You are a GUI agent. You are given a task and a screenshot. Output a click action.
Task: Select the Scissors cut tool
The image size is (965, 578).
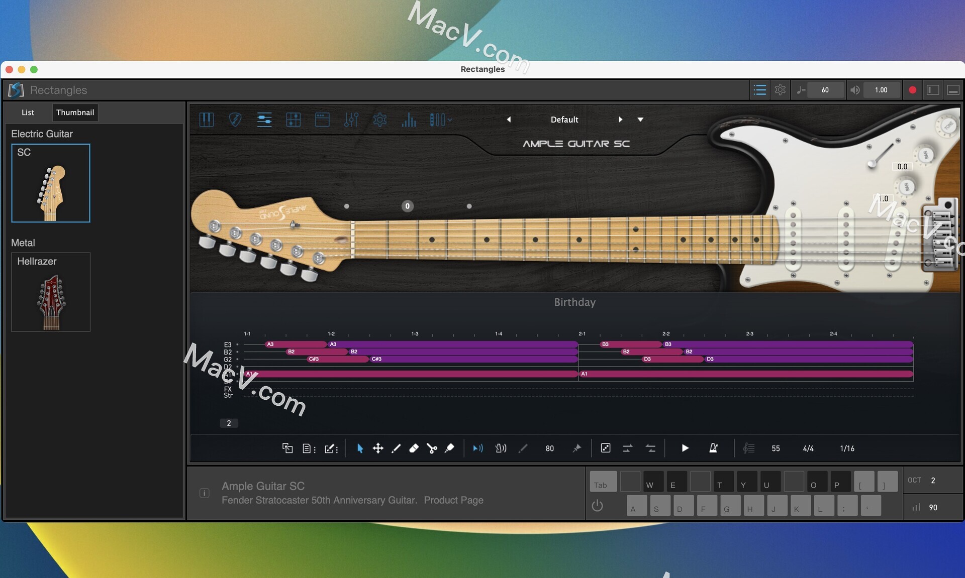point(432,448)
